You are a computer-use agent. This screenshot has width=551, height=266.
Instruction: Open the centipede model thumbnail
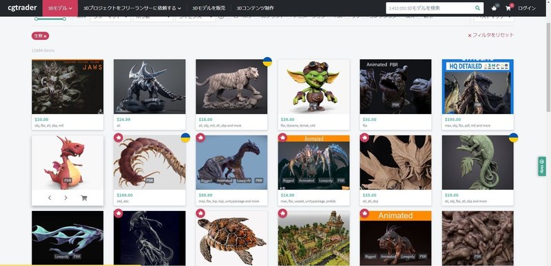pos(149,163)
